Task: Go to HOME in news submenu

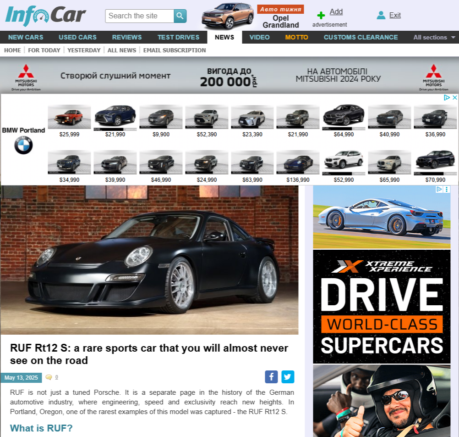Action: click(x=12, y=50)
